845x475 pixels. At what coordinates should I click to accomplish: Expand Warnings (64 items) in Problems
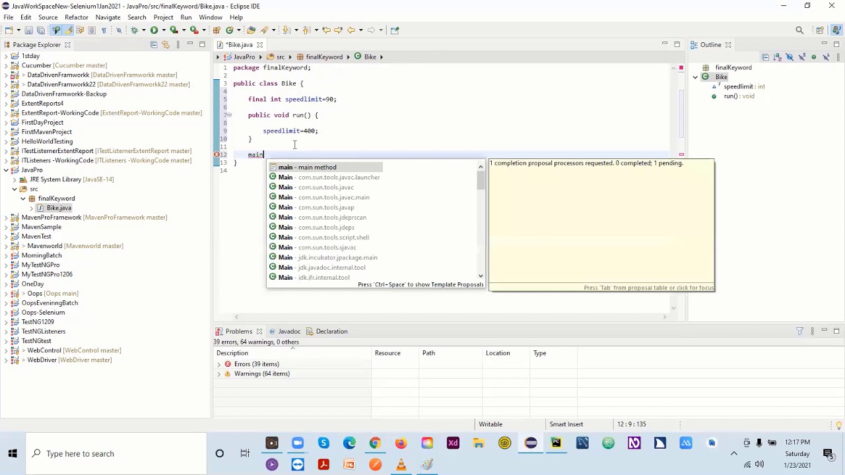pos(219,374)
